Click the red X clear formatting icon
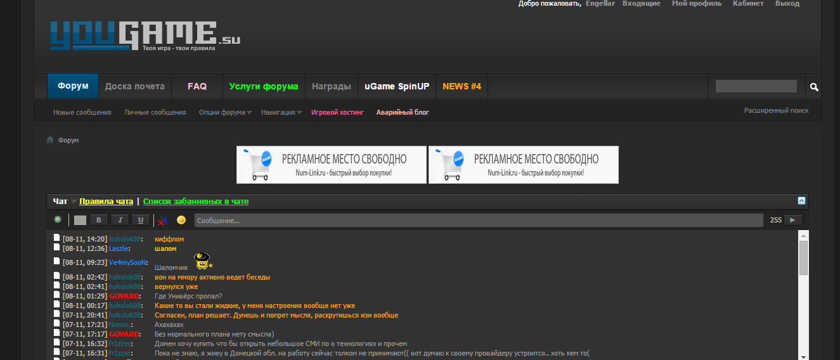 pos(162,221)
